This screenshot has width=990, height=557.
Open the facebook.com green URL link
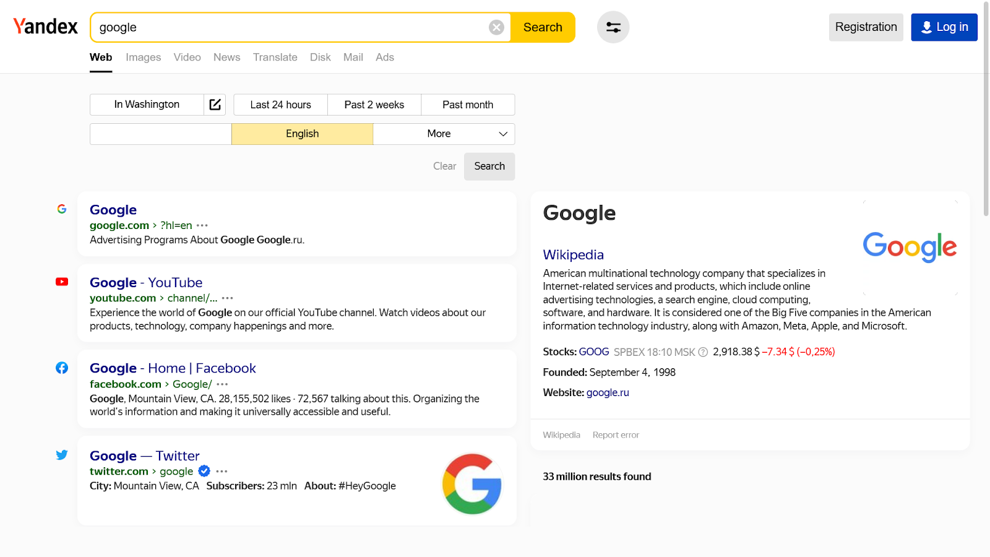coord(126,384)
